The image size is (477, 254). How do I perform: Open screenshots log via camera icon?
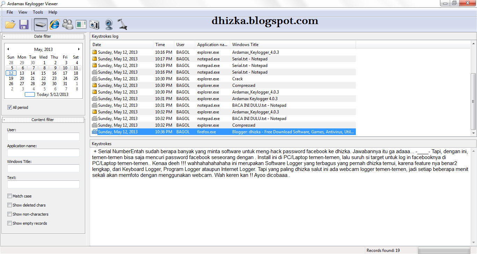pyautogui.click(x=94, y=24)
